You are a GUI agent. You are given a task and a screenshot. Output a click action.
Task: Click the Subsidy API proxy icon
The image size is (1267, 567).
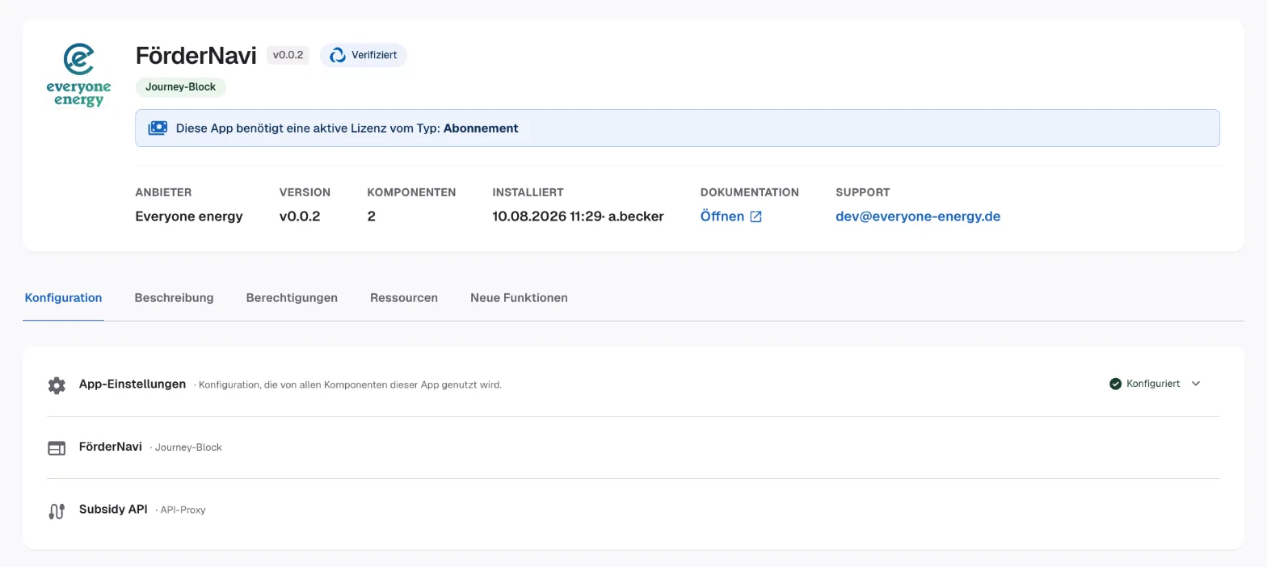click(x=57, y=510)
